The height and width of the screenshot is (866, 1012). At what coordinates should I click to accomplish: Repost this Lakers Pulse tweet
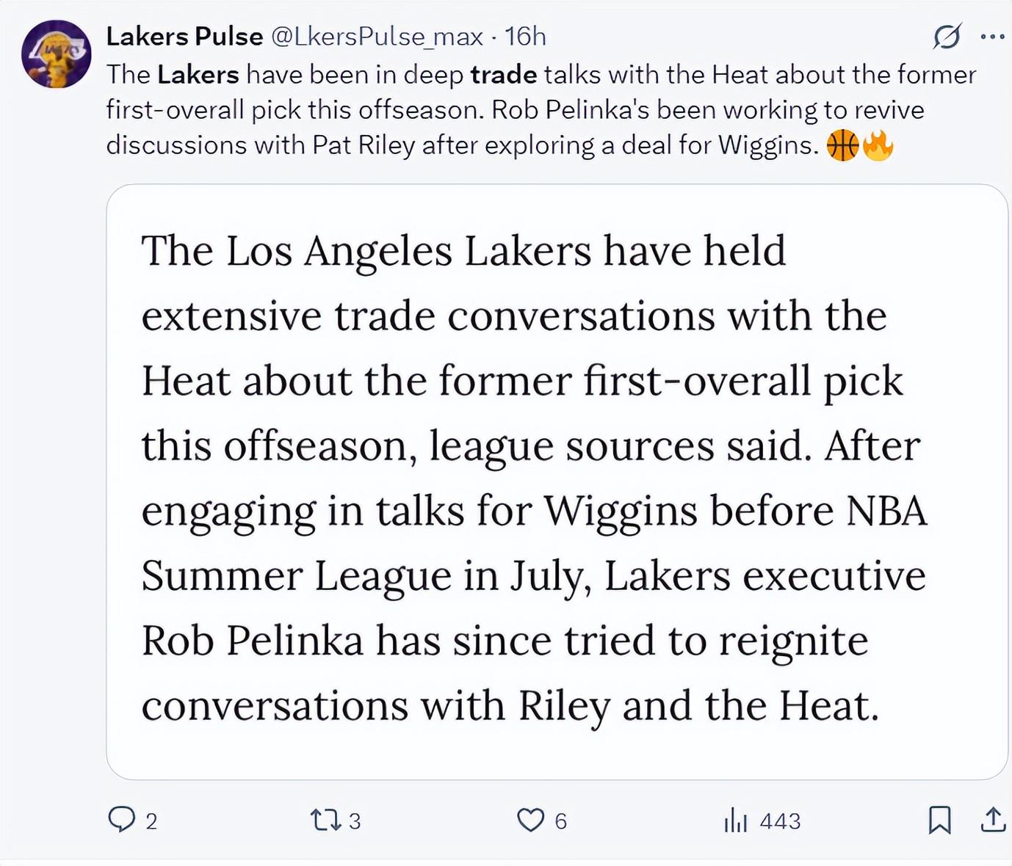tap(325, 819)
